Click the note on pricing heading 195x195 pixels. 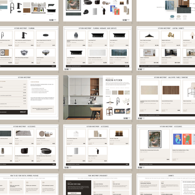(x=35, y=82)
